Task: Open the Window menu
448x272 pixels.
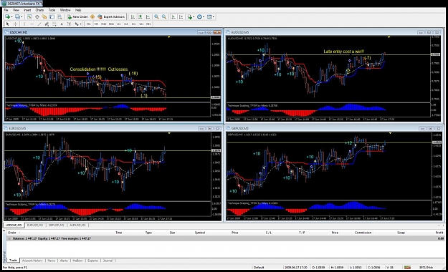Action: pyautogui.click(x=65, y=10)
